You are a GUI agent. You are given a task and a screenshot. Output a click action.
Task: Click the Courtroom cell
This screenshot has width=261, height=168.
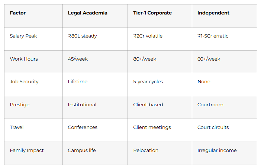tap(210, 105)
